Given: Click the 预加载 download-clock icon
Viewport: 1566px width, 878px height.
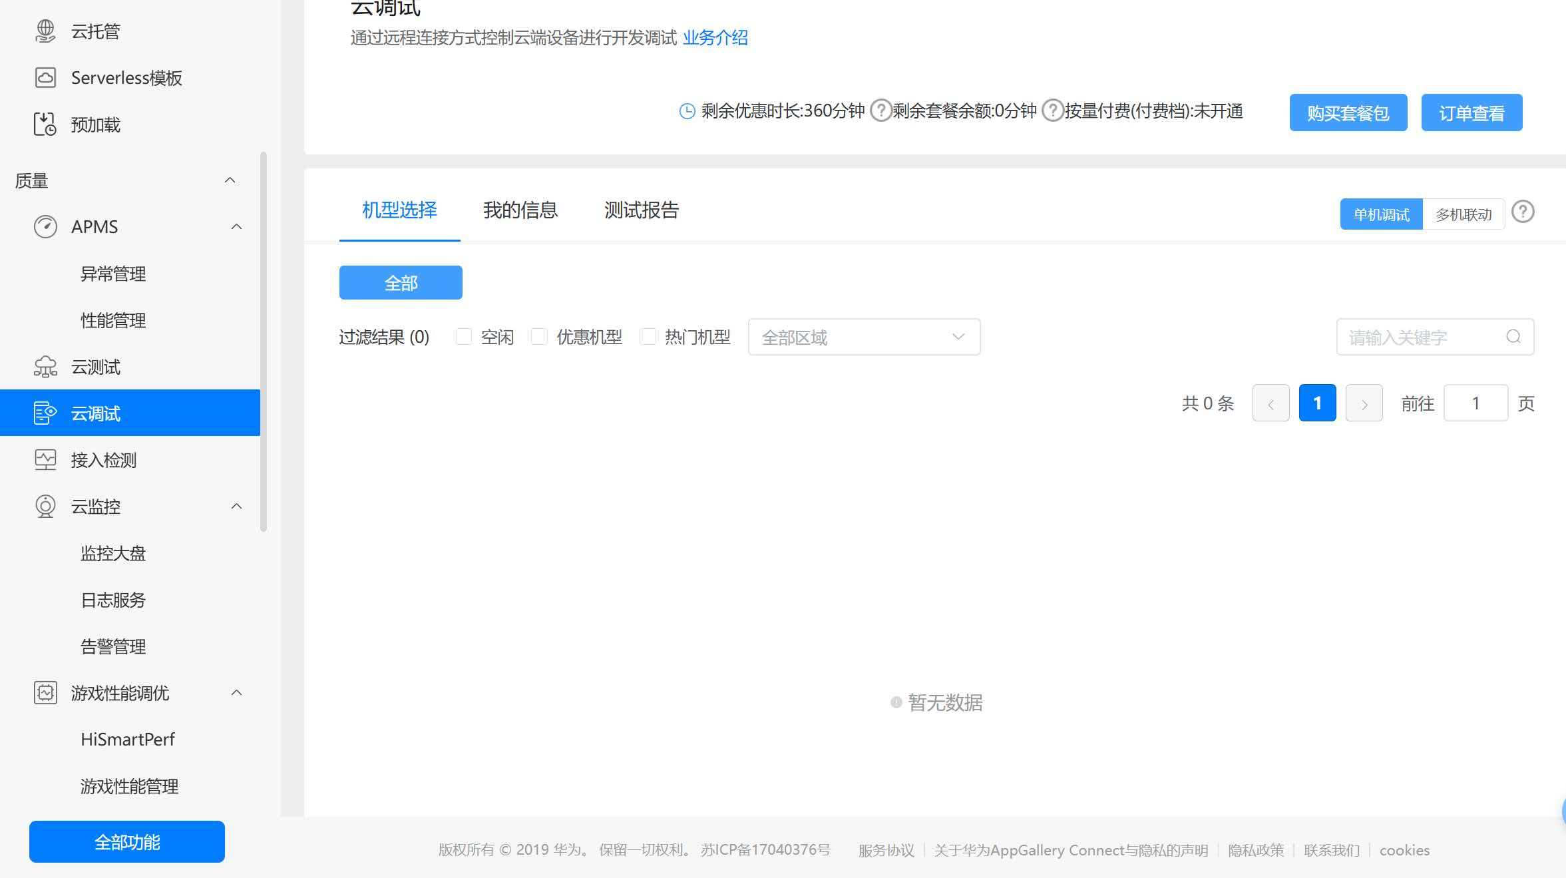Looking at the screenshot, I should [x=45, y=124].
